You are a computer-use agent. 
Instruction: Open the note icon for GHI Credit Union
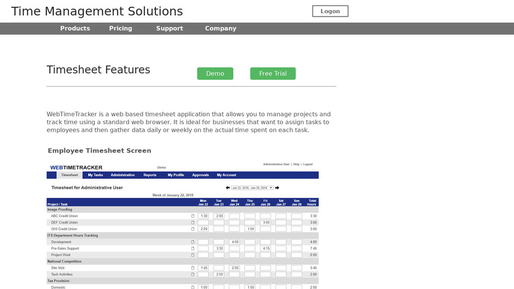click(x=193, y=229)
